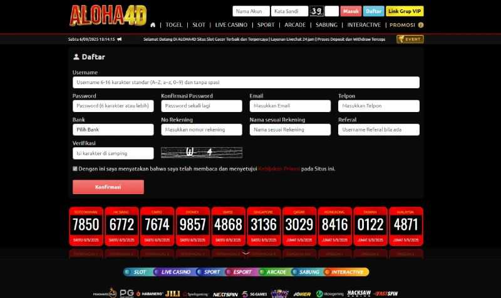Viewport: 501px width, 298px height.
Task: Select the Hacksaw Gaming logo
Action: click(359, 293)
